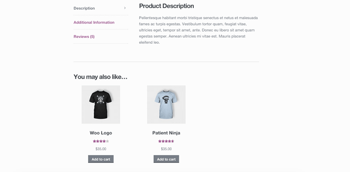Viewport: 350px width, 172px height.
Task: Click the $35.00 price under Patient Ninja
Action: pos(166,149)
